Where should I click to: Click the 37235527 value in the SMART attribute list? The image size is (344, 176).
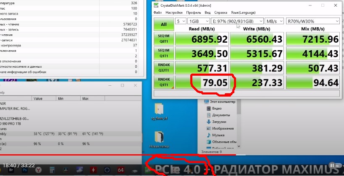pos(129,35)
